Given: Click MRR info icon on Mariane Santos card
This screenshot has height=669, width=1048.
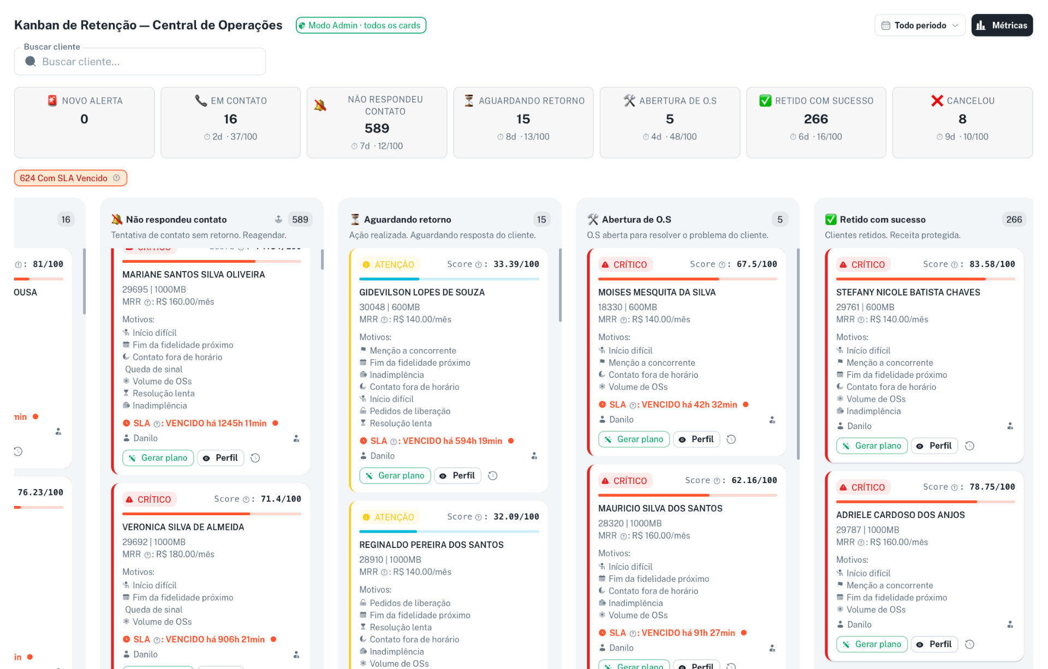Looking at the screenshot, I should tap(147, 302).
